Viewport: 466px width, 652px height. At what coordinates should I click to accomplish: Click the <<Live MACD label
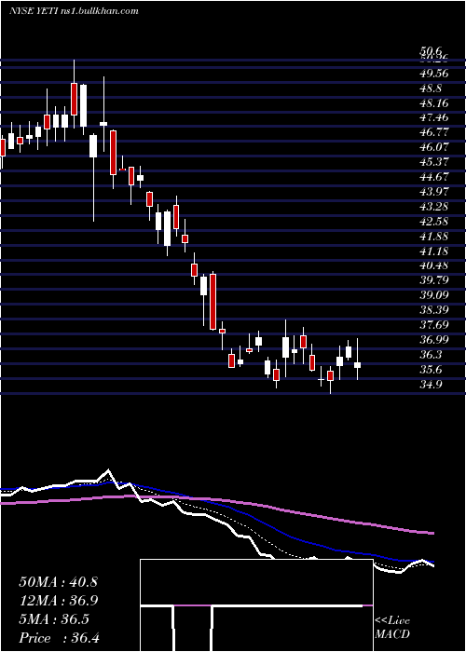pyautogui.click(x=392, y=628)
